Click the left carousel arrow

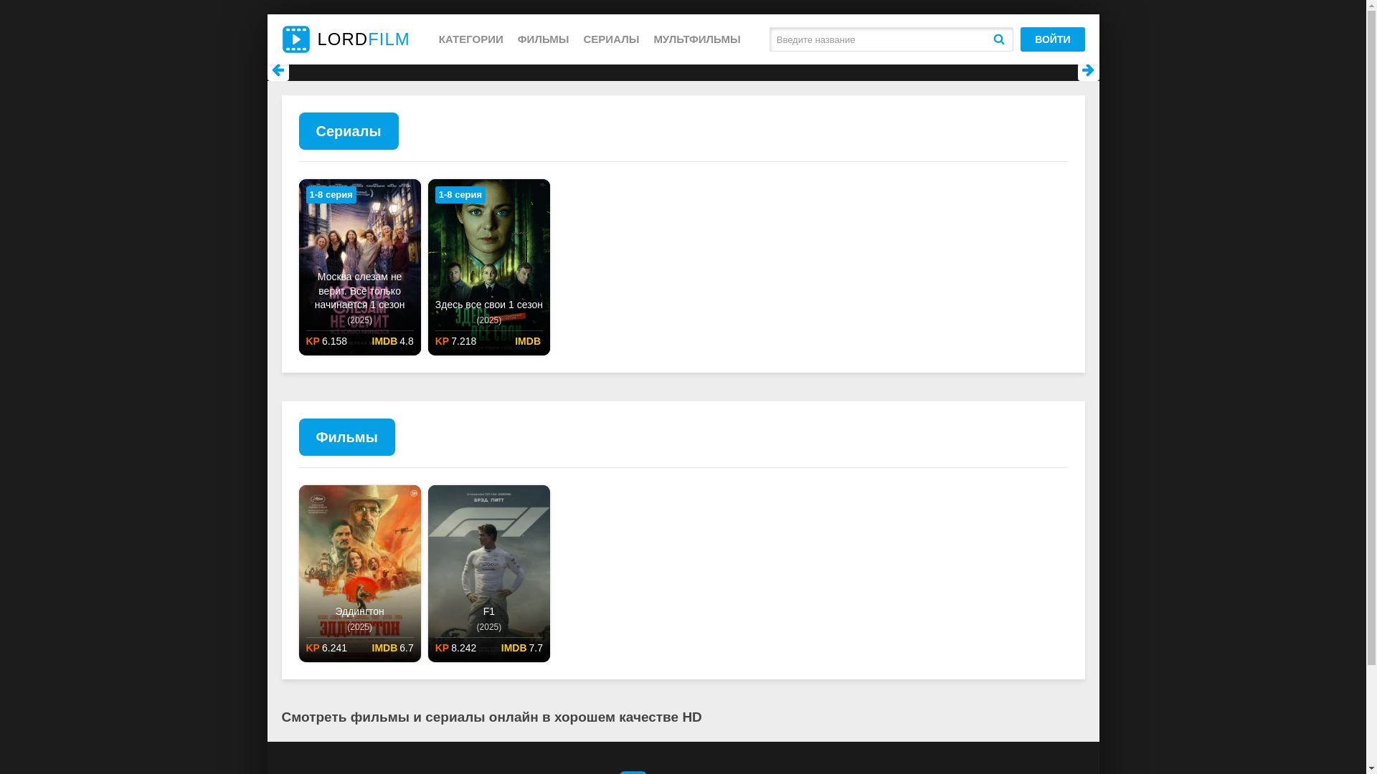pos(278,70)
